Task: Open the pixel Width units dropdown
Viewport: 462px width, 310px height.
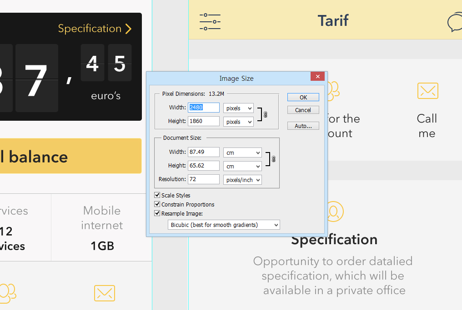Action: (x=238, y=108)
